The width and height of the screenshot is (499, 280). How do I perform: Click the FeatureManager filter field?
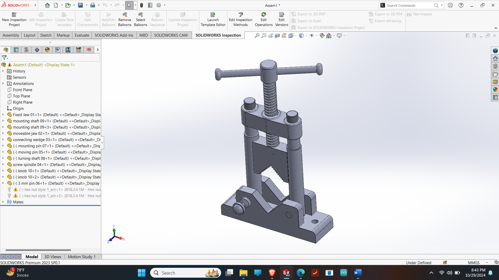coord(51,58)
